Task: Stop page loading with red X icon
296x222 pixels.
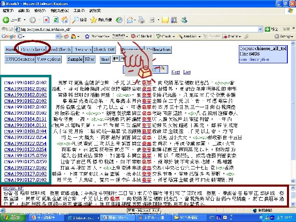Action: (46, 20)
